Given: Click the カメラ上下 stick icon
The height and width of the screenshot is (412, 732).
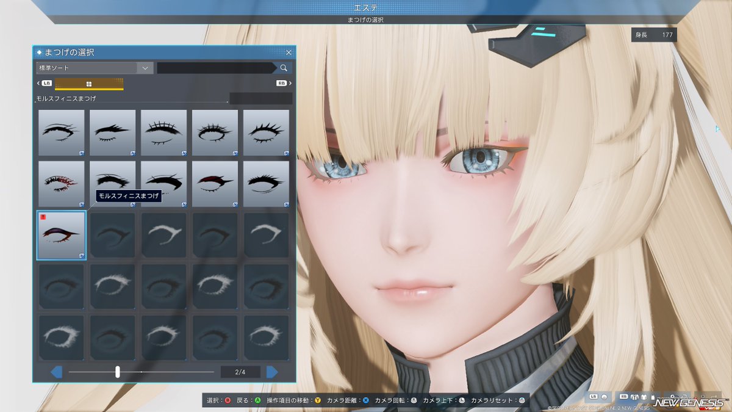Looking at the screenshot, I should coord(462,400).
